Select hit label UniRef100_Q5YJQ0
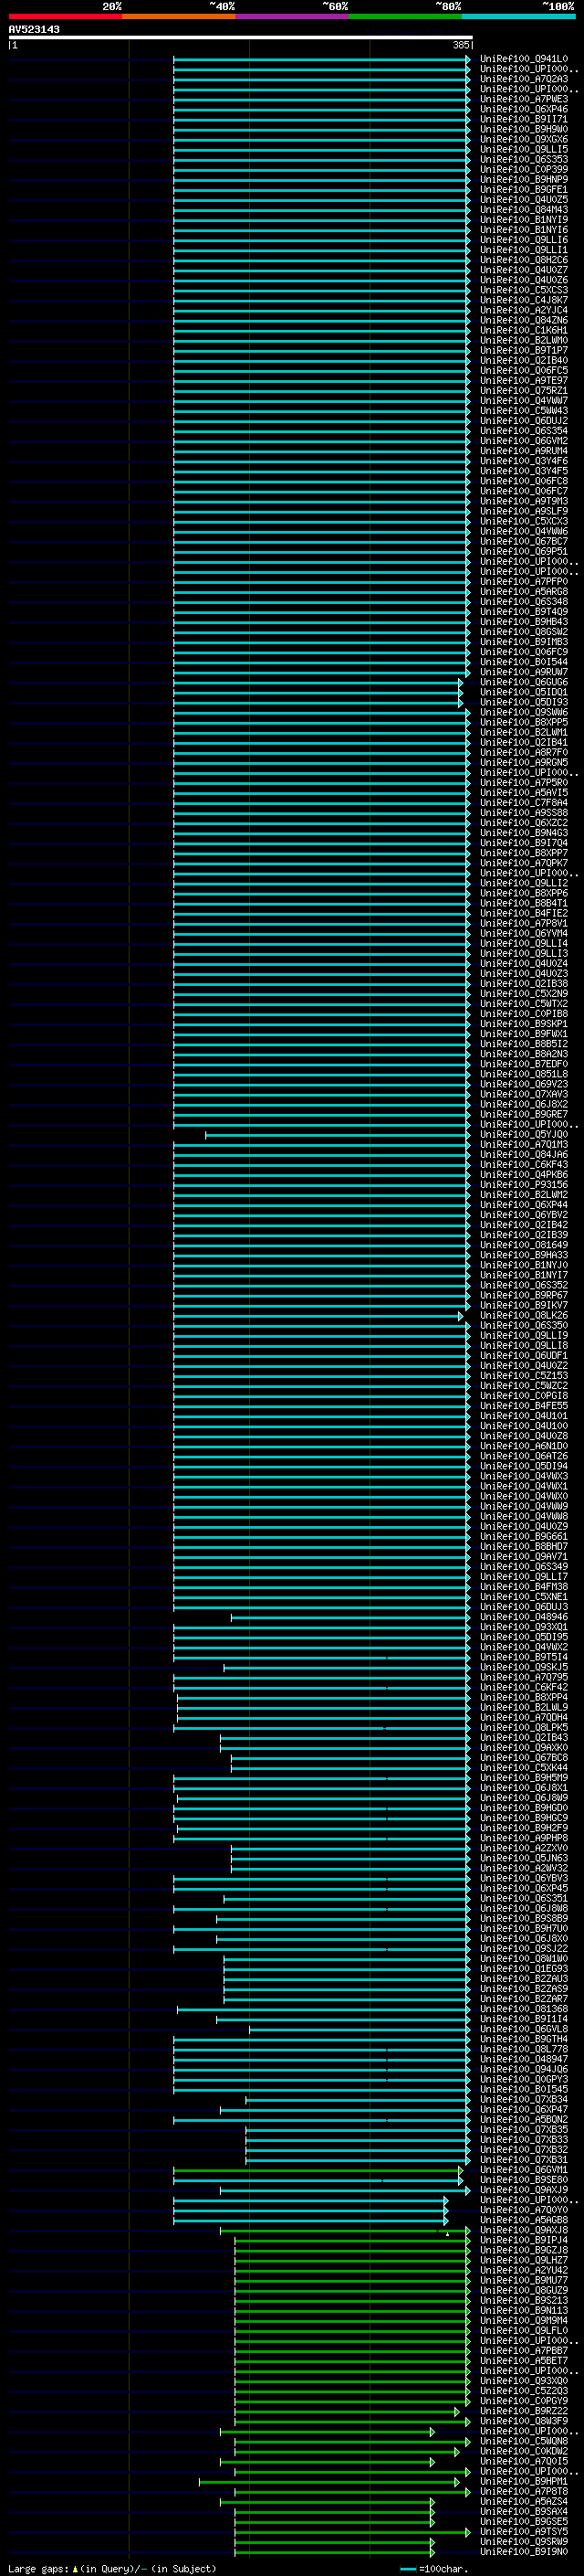Image resolution: width=584 pixels, height=2576 pixels. pos(523,1134)
